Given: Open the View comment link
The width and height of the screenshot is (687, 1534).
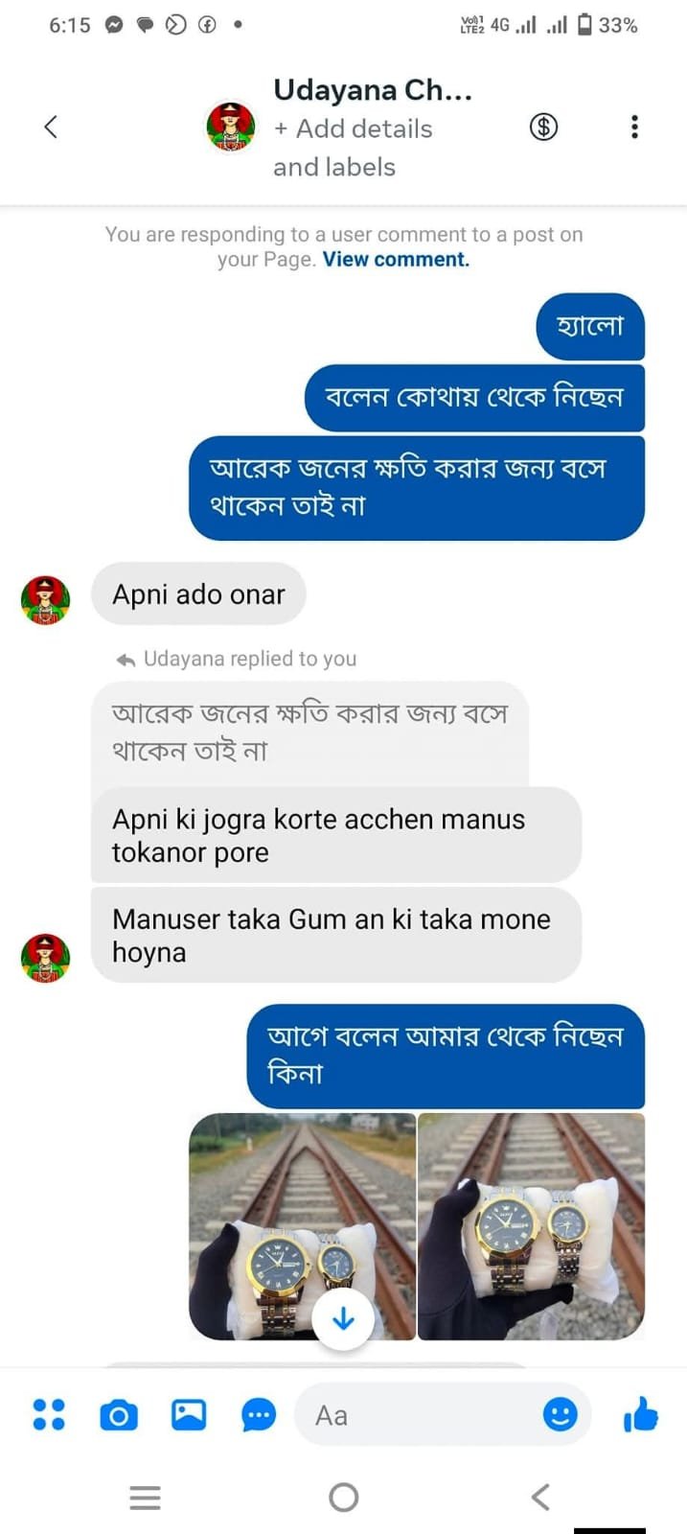Looking at the screenshot, I should (396, 260).
